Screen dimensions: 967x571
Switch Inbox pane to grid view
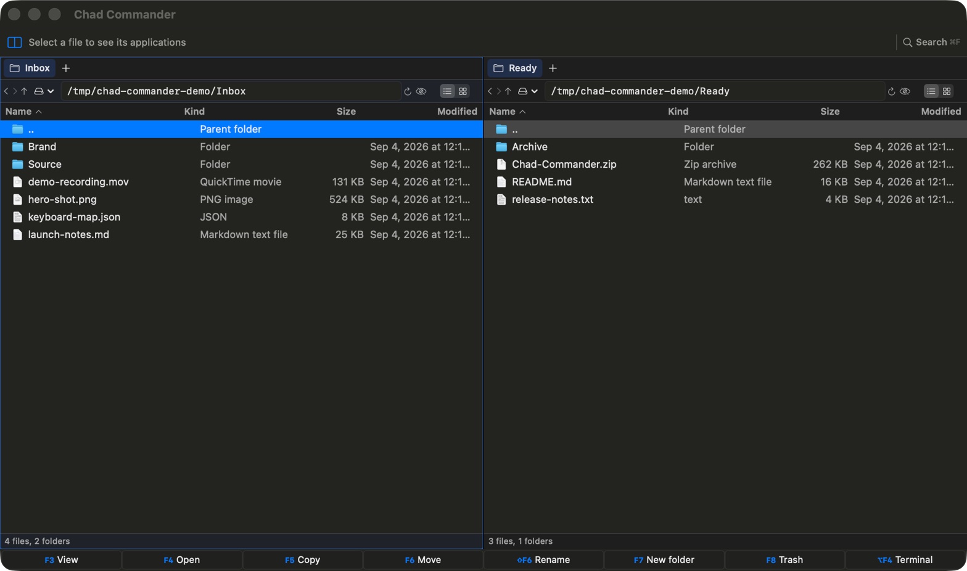tap(463, 91)
